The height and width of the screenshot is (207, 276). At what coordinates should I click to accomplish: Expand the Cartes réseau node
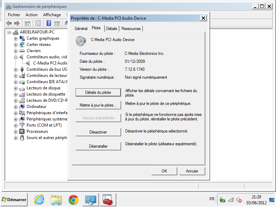click(x=16, y=45)
